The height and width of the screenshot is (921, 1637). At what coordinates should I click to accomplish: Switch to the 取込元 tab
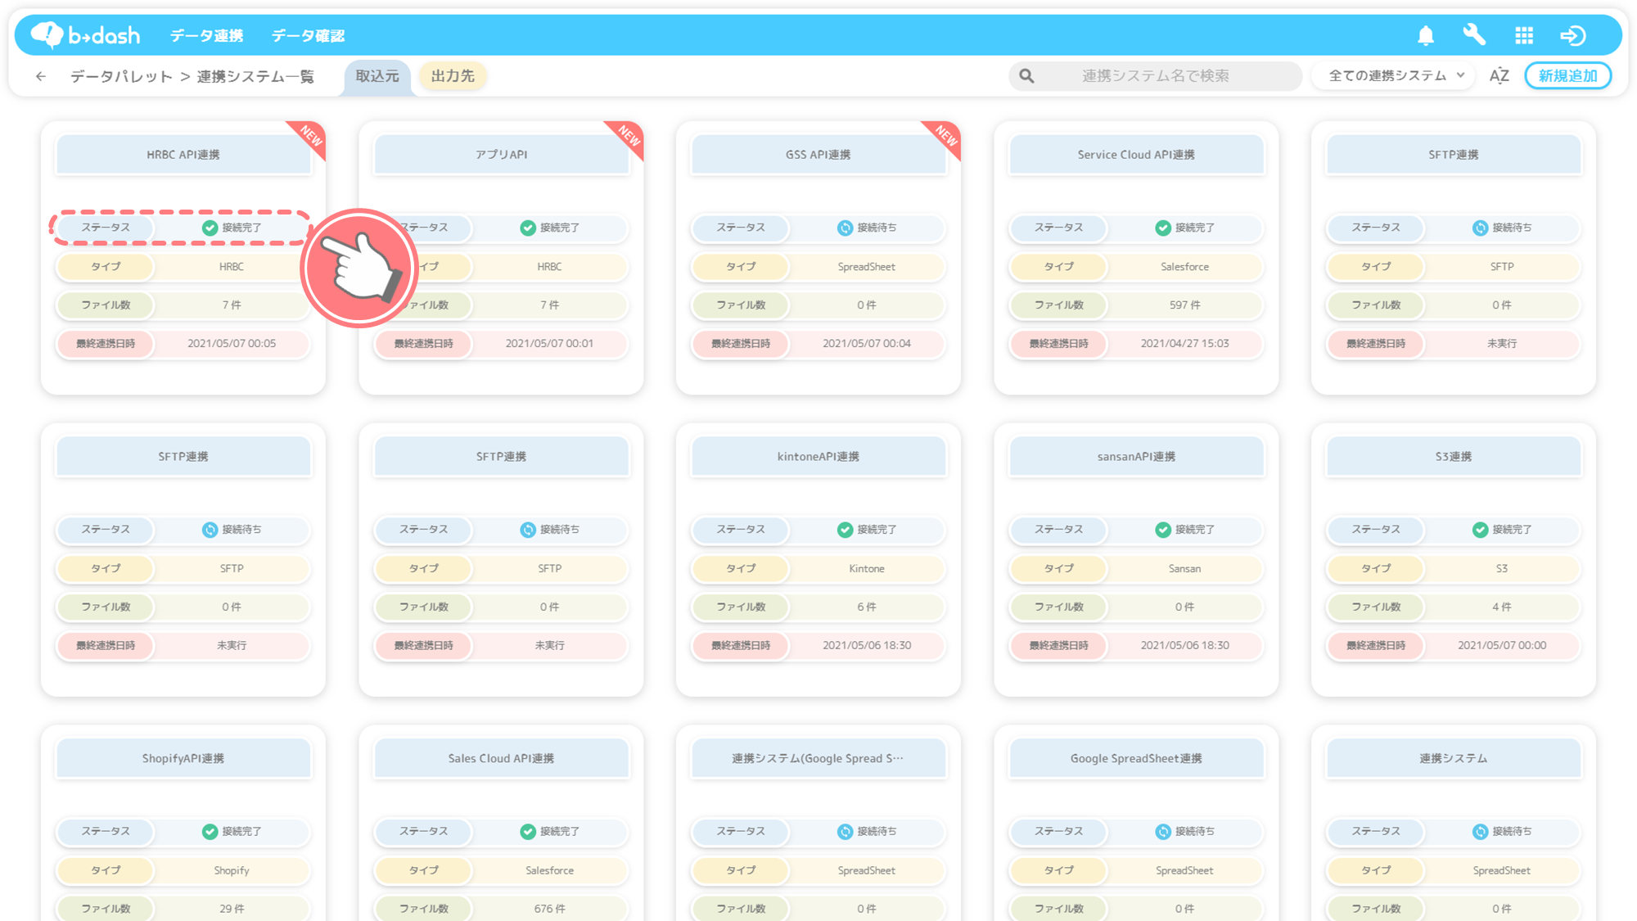(377, 76)
